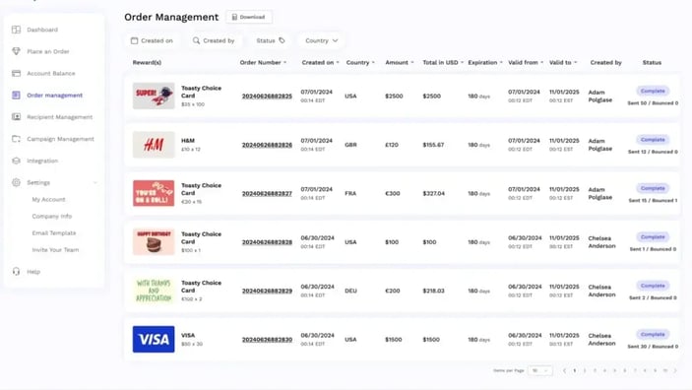Click the You're on a roll card thumbnail
The image size is (692, 390).
tap(154, 193)
